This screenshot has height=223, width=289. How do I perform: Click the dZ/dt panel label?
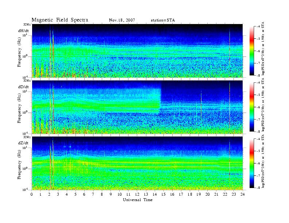point(23,143)
